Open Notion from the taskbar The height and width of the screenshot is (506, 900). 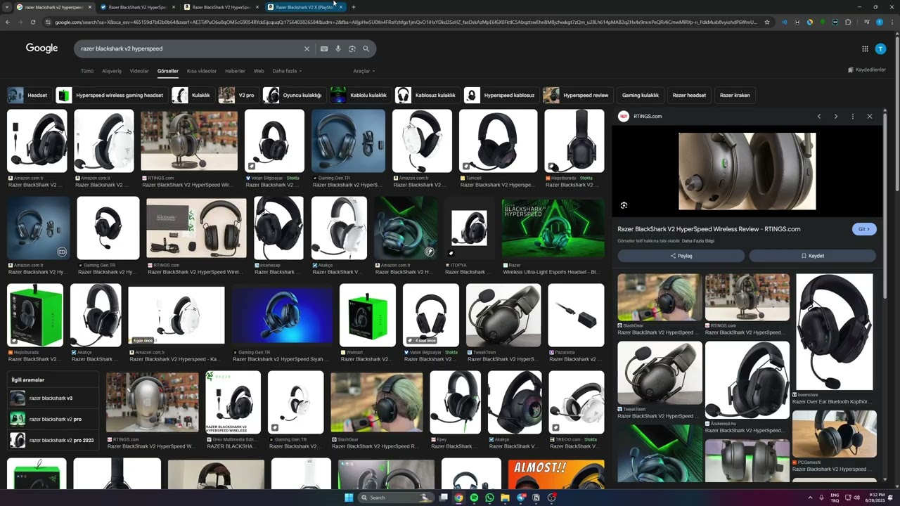(x=536, y=498)
